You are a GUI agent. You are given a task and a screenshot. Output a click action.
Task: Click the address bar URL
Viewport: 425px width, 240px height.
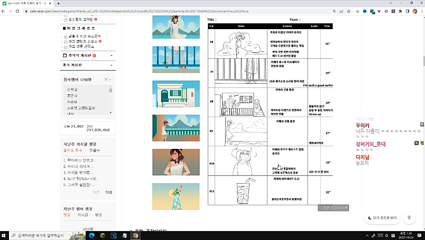click(139, 11)
